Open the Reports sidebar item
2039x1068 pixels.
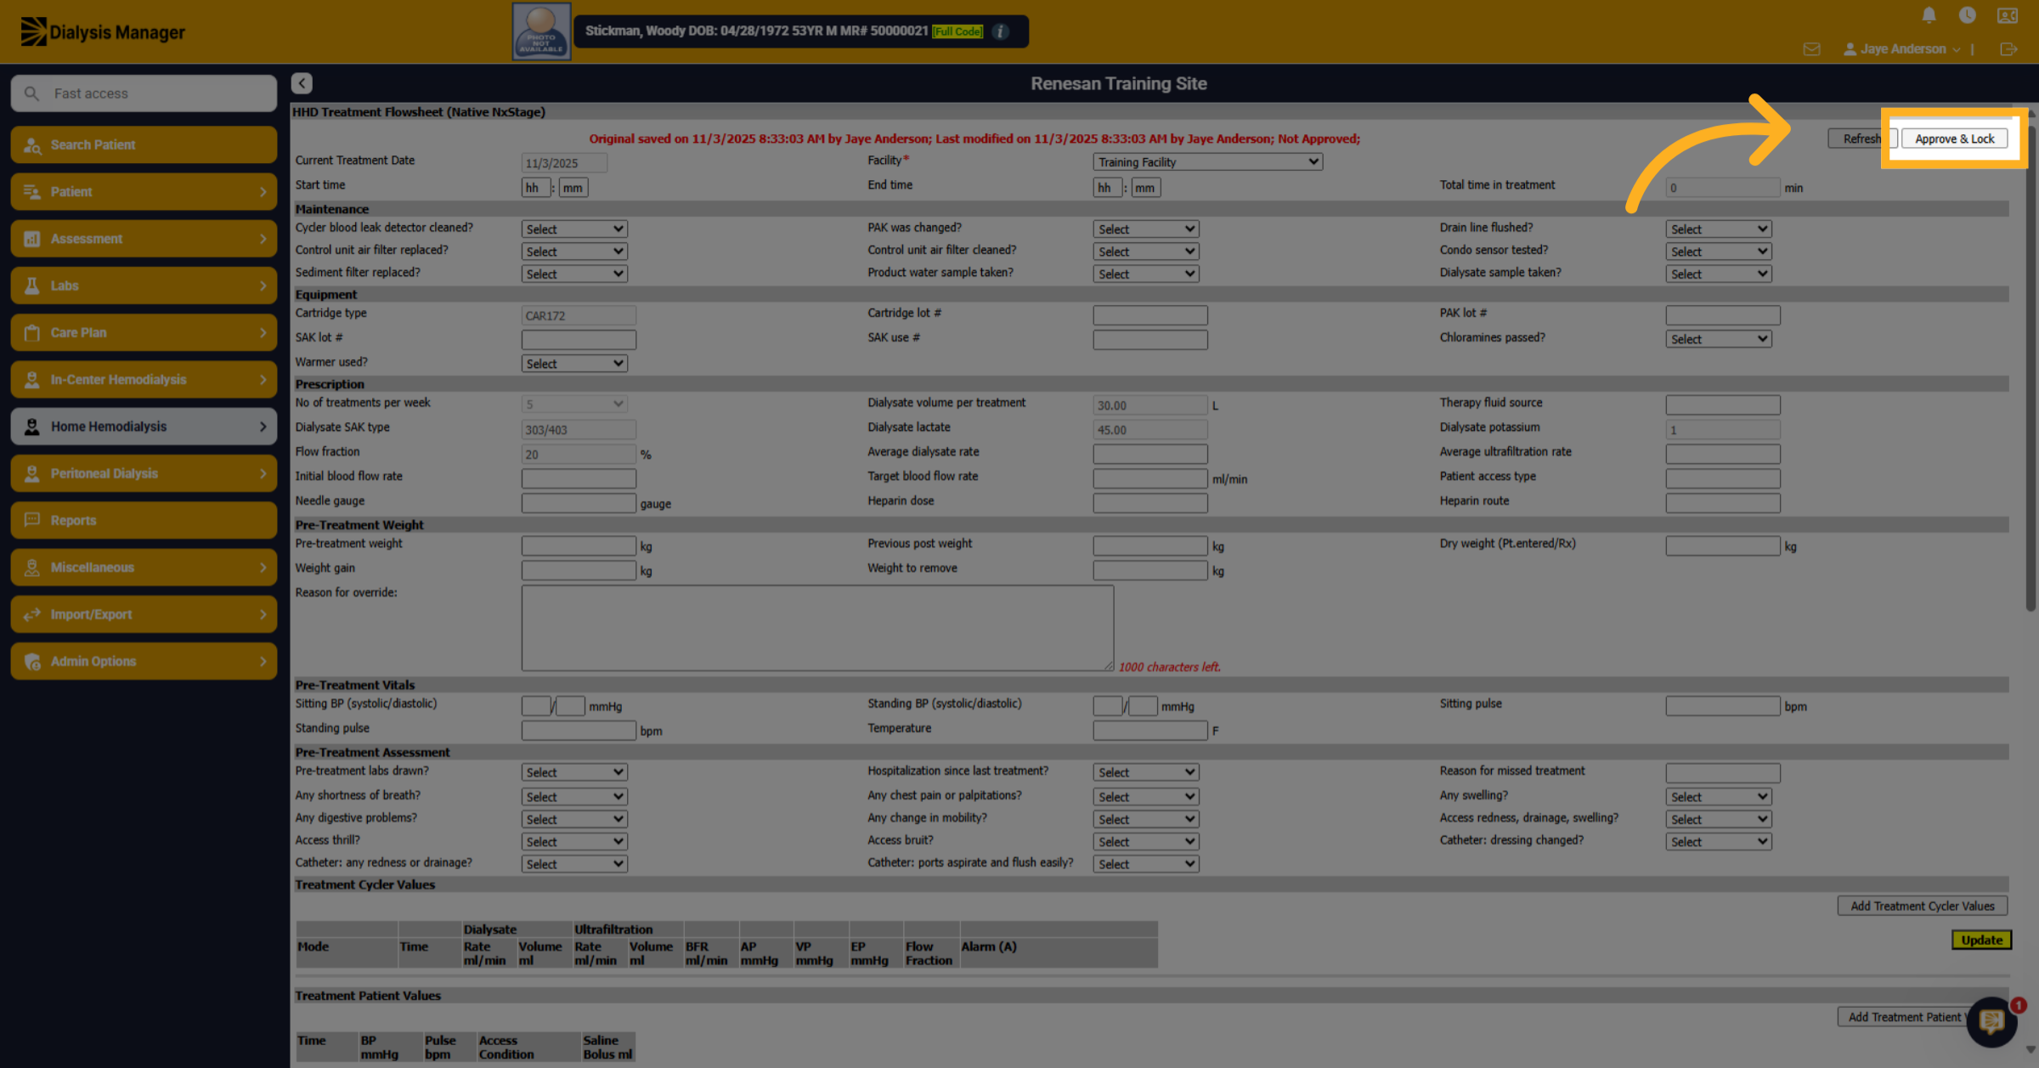pos(144,520)
